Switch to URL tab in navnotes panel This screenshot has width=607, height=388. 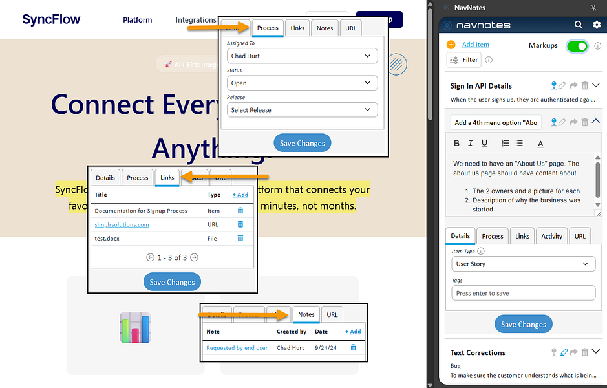[580, 236]
